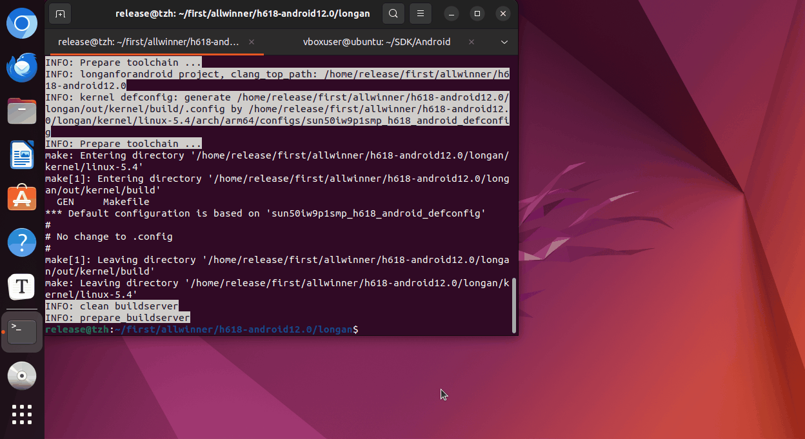
Task: Open the disc drive icon in dock
Action: [x=22, y=375]
